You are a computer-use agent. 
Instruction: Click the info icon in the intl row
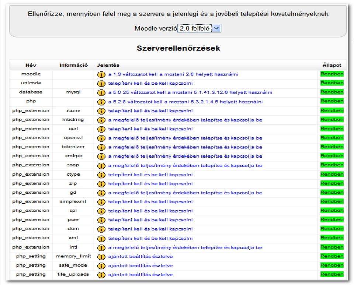(x=101, y=247)
